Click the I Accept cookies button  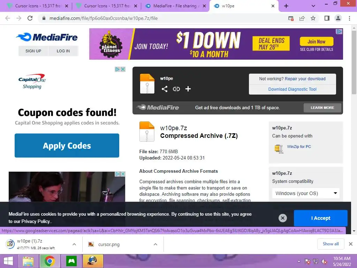pos(321,218)
